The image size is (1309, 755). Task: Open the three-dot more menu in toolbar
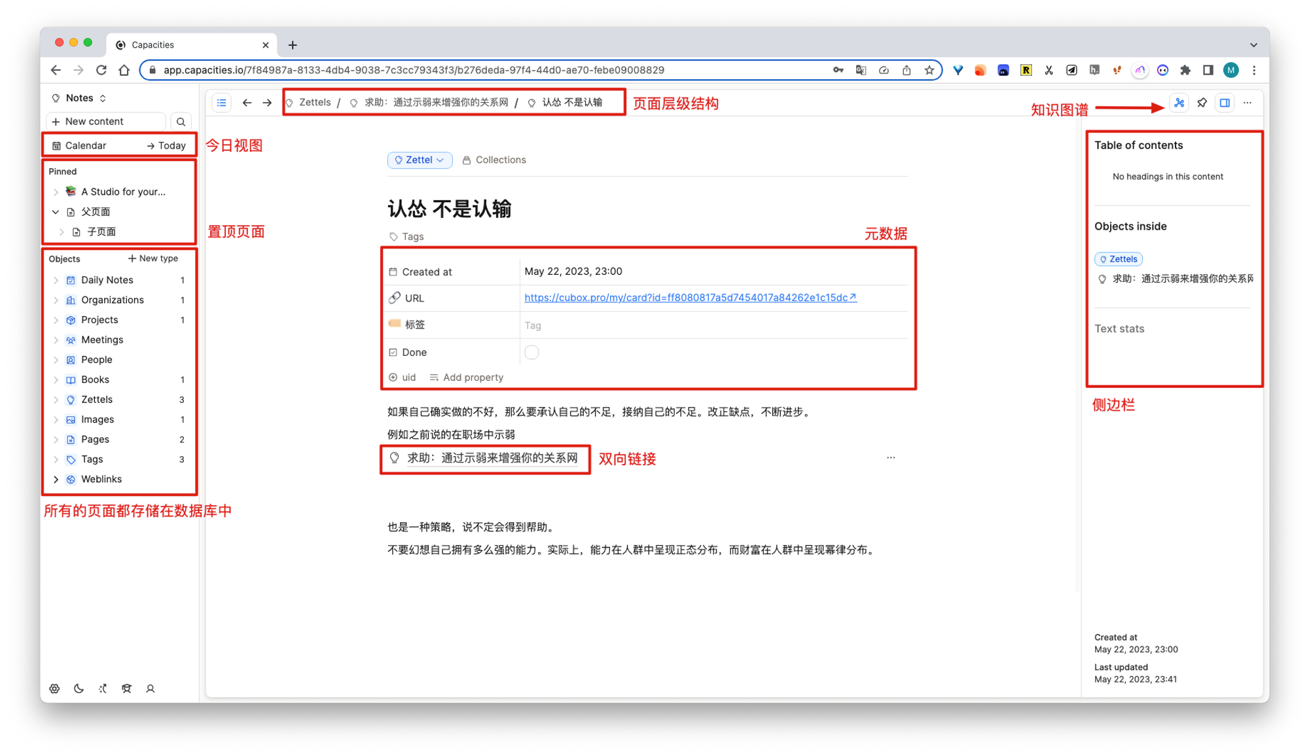tap(1247, 103)
